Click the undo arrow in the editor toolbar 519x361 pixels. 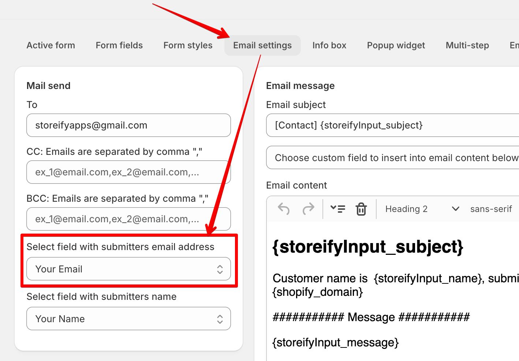[284, 209]
